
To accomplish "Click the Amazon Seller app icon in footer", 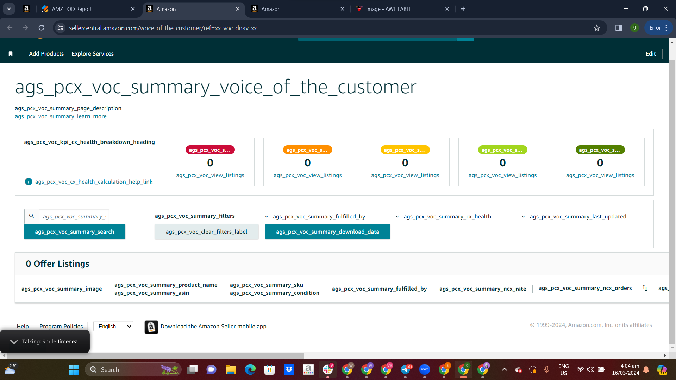I will click(x=151, y=327).
